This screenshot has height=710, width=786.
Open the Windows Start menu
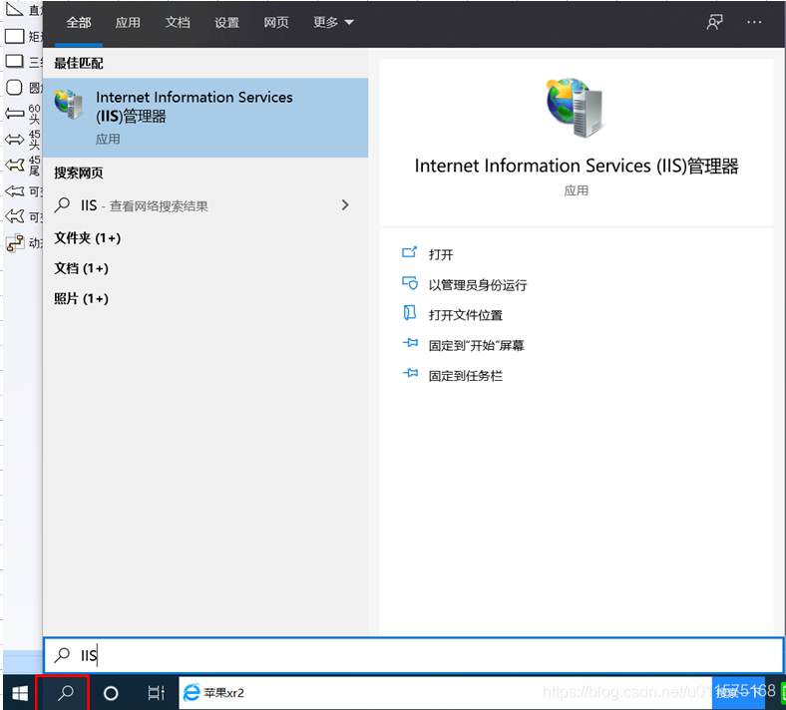click(x=20, y=693)
